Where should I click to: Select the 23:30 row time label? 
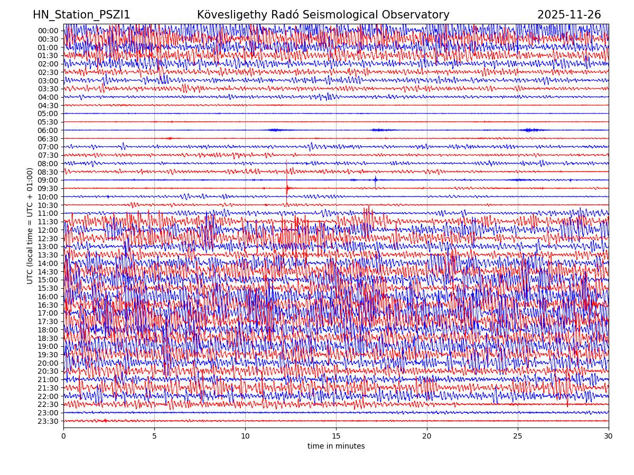(x=48, y=421)
